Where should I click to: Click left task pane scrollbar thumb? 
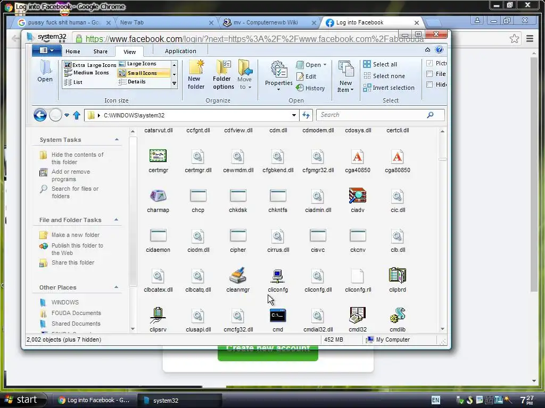click(133, 211)
